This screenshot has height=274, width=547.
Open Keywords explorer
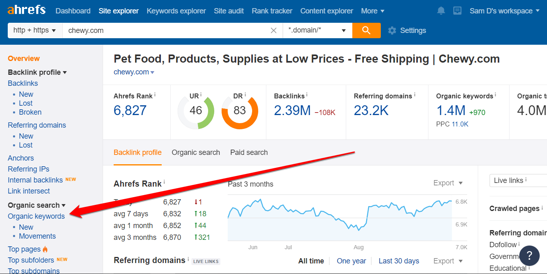coord(176,11)
